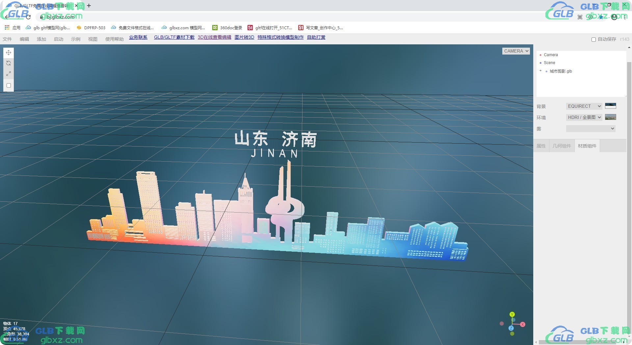The width and height of the screenshot is (632, 345).
Task: Click the environment HDRI thumbnail
Action: pyautogui.click(x=611, y=117)
